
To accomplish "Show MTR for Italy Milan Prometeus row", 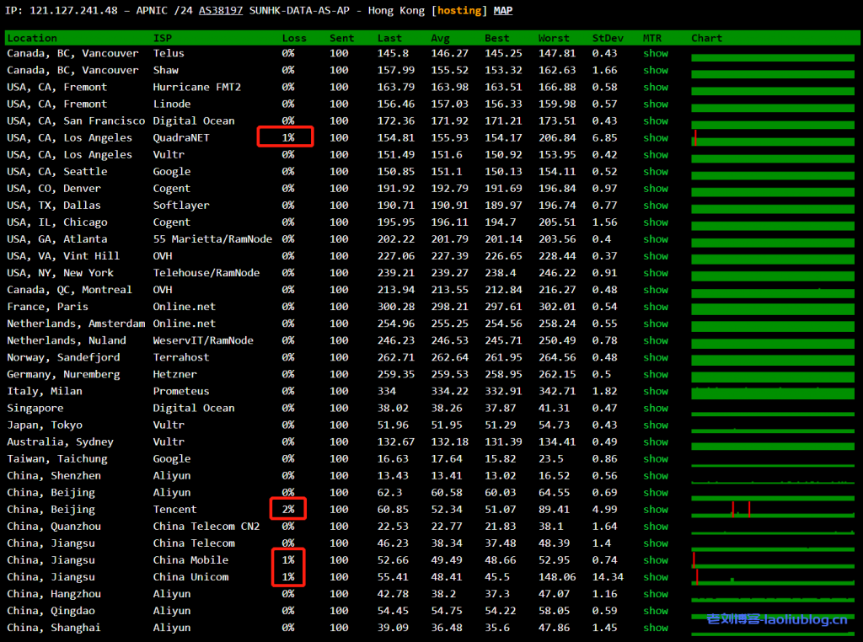I will click(655, 391).
